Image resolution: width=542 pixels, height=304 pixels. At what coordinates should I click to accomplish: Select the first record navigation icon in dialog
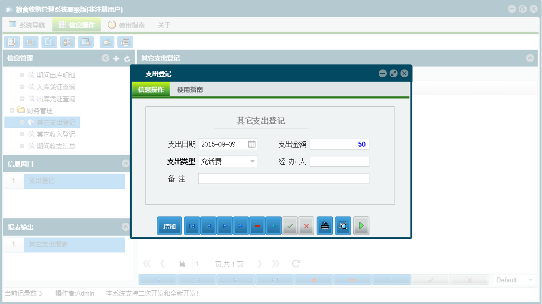coord(192,225)
